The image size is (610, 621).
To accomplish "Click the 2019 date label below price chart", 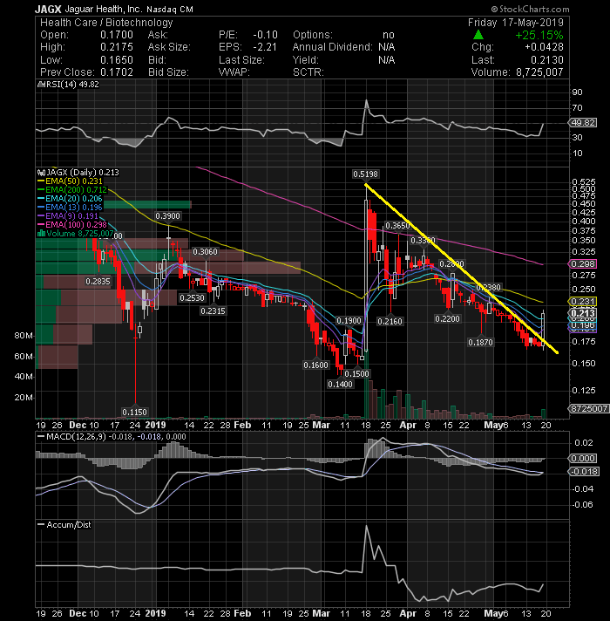I will click(x=155, y=425).
